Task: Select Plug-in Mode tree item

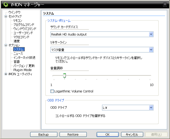Action: click(x=22, y=70)
